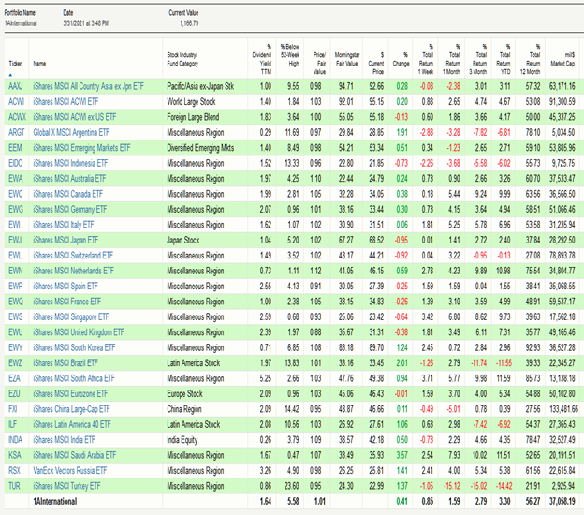Sort by Price/Fair Value header
The image size is (584, 515).
(x=319, y=64)
